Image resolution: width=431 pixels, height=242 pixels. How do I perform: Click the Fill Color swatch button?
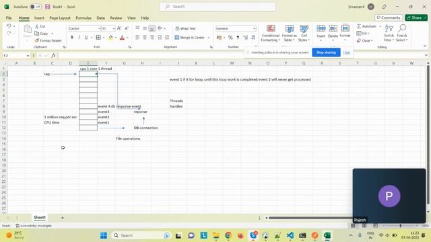click(x=110, y=38)
